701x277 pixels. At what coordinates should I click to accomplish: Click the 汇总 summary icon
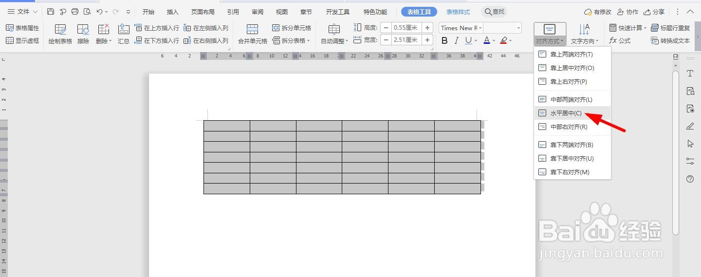pos(124,34)
